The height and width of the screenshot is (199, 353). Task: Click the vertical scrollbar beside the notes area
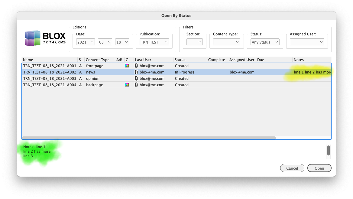329,150
